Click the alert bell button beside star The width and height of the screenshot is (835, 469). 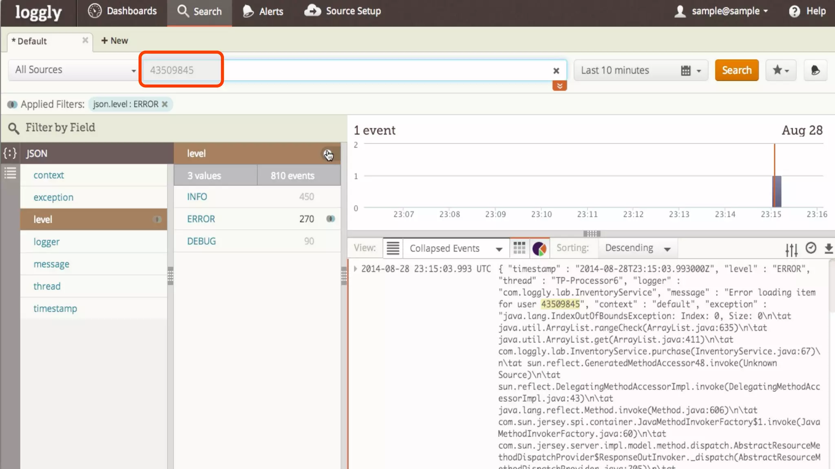tap(815, 70)
